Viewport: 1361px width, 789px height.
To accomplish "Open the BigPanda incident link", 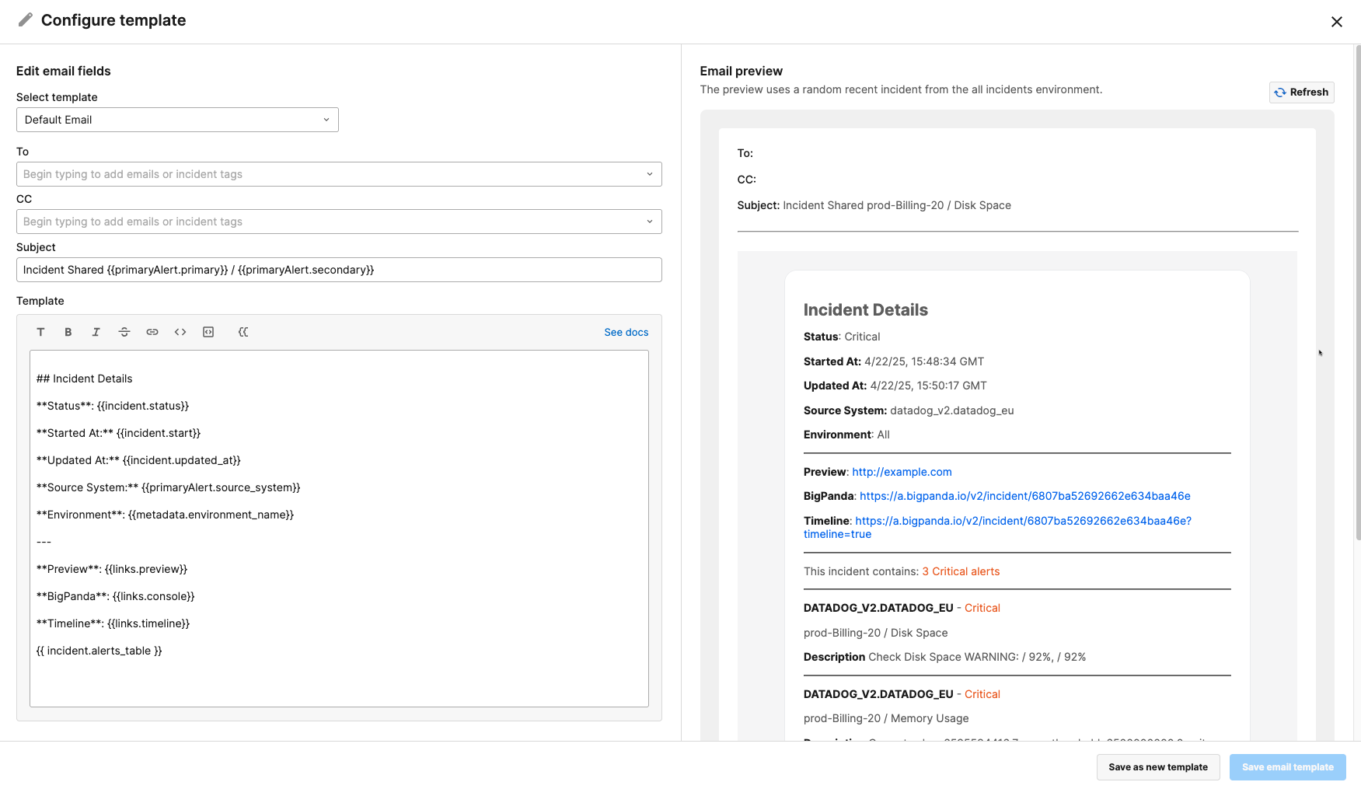I will (1024, 495).
